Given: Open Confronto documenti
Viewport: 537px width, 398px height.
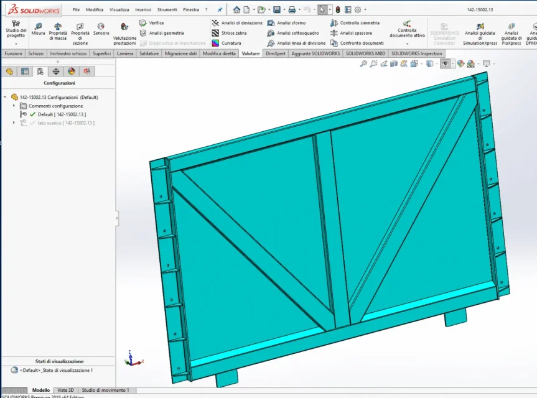Looking at the screenshot, I should [357, 43].
